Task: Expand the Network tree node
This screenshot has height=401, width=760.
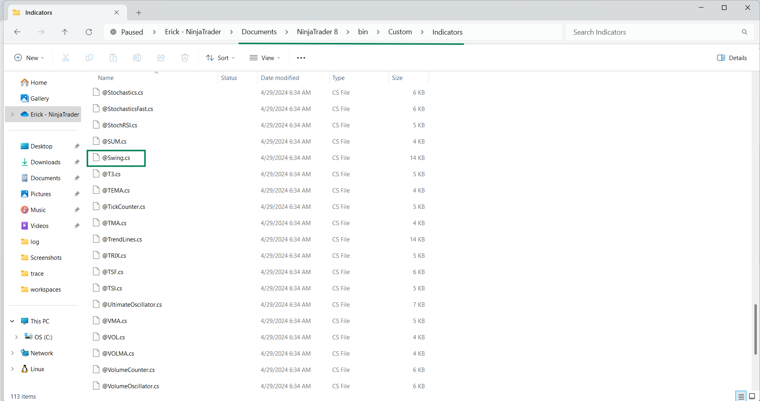Action: 12,353
